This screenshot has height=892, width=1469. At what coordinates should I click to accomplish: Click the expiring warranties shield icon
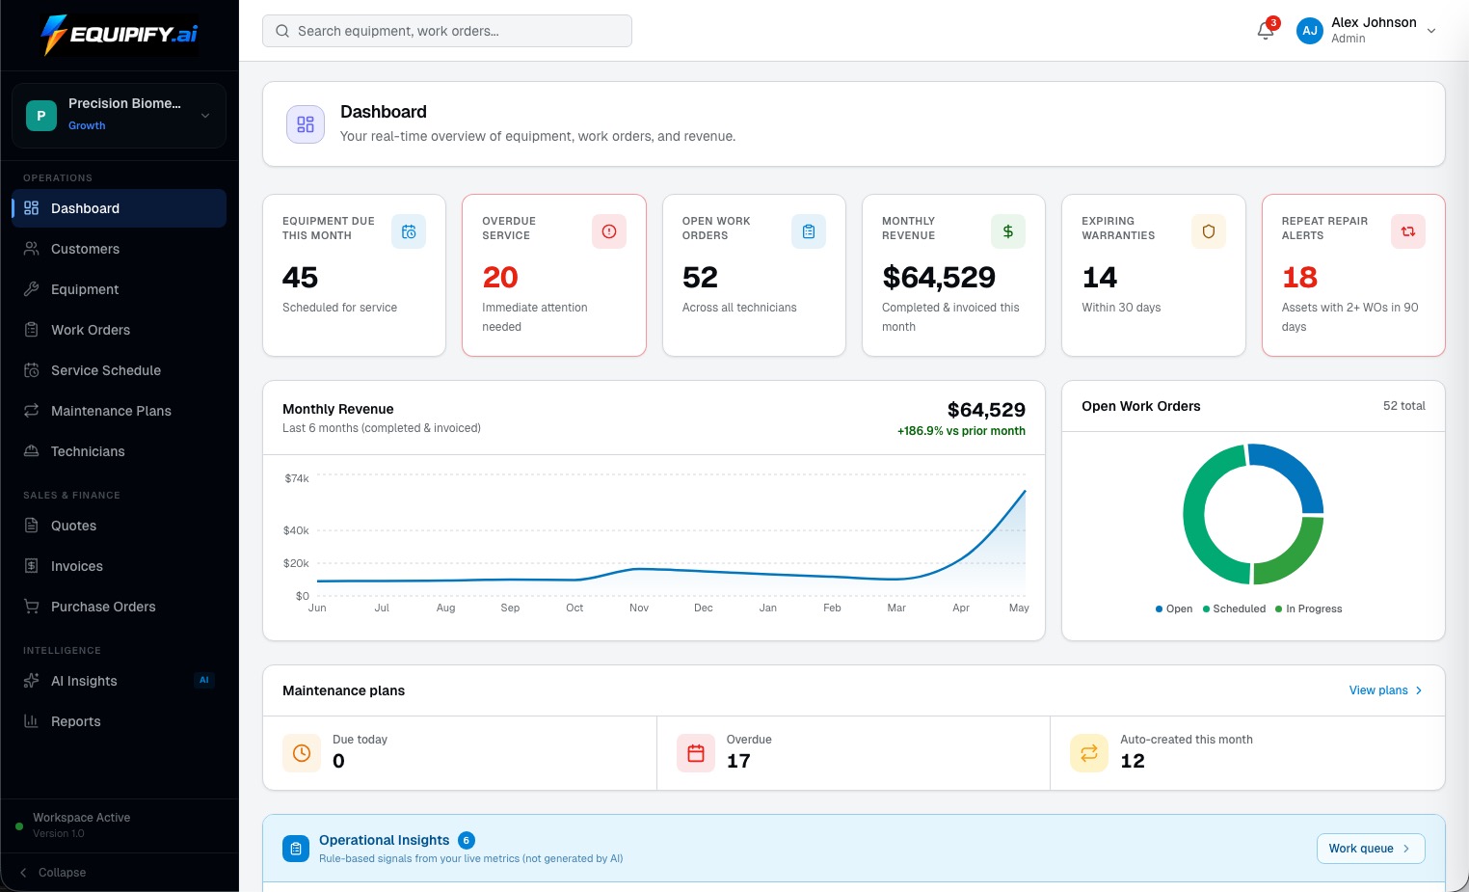[x=1209, y=231]
